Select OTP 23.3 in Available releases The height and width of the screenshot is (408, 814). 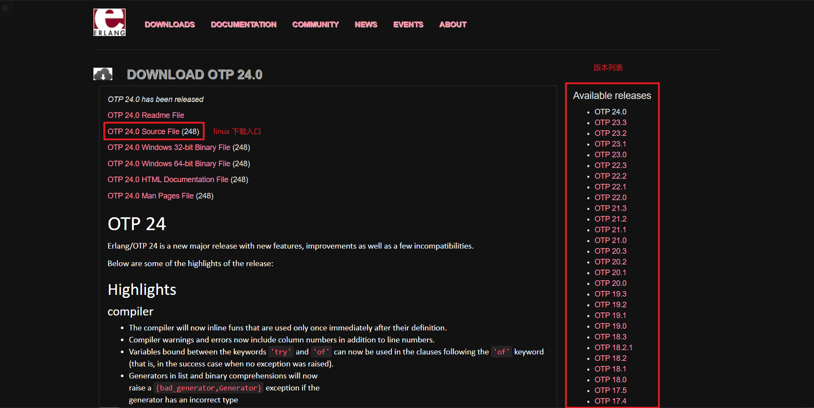610,123
